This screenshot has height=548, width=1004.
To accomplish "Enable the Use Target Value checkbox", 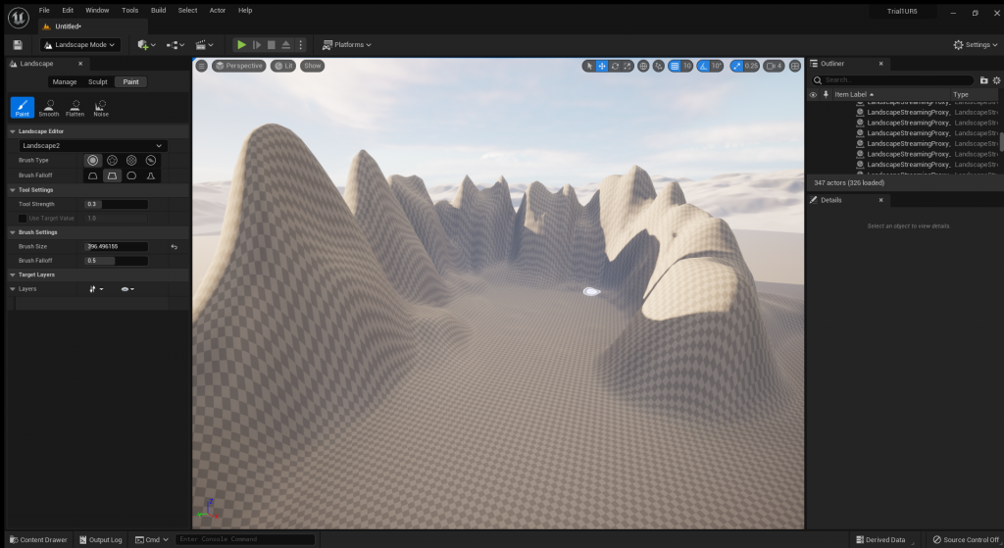I will tap(23, 219).
